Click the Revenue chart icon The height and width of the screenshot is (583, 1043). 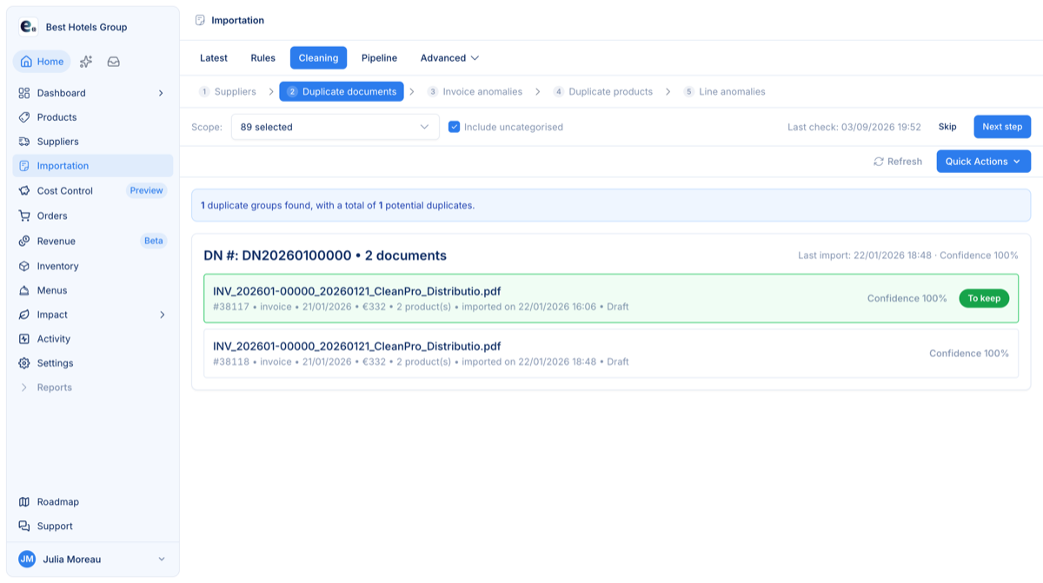[24, 241]
